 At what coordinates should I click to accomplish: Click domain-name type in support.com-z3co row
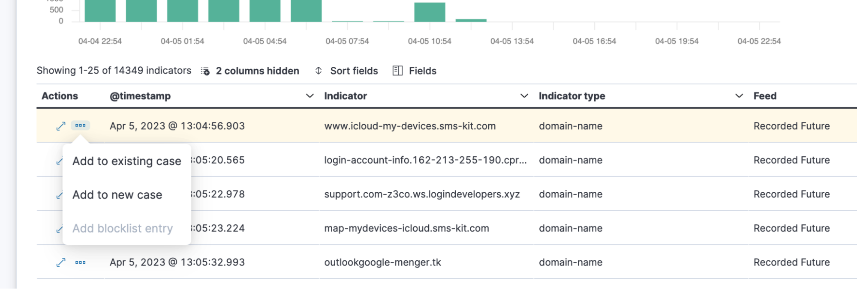(571, 194)
